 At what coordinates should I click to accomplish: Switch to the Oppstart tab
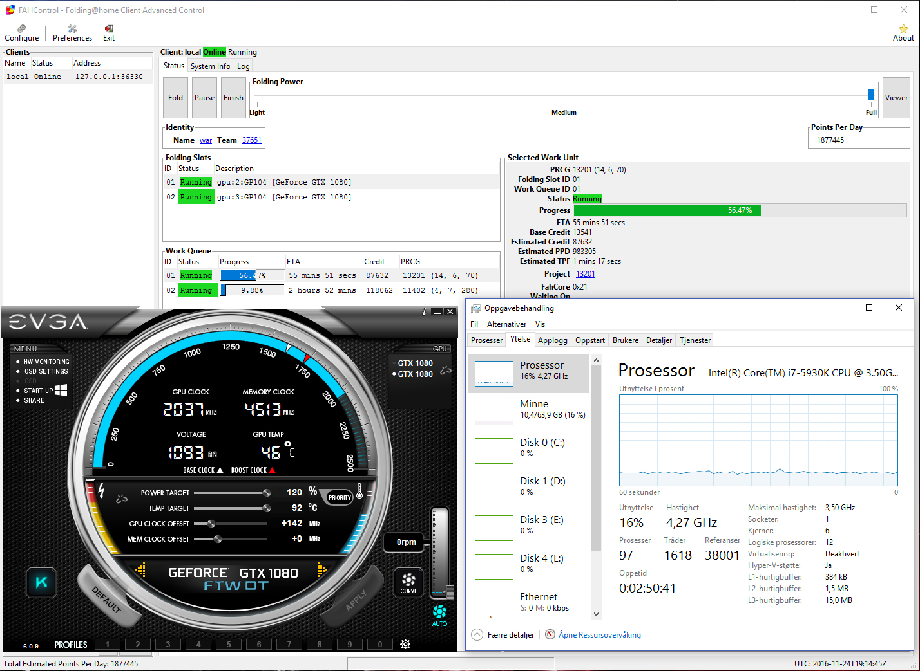click(590, 340)
